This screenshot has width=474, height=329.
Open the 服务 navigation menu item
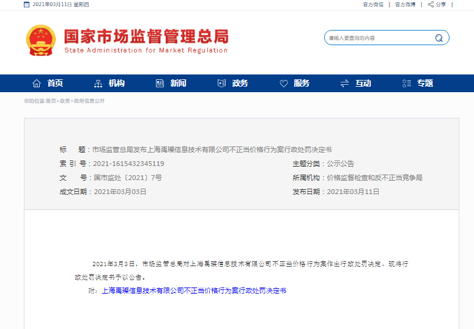pos(302,83)
